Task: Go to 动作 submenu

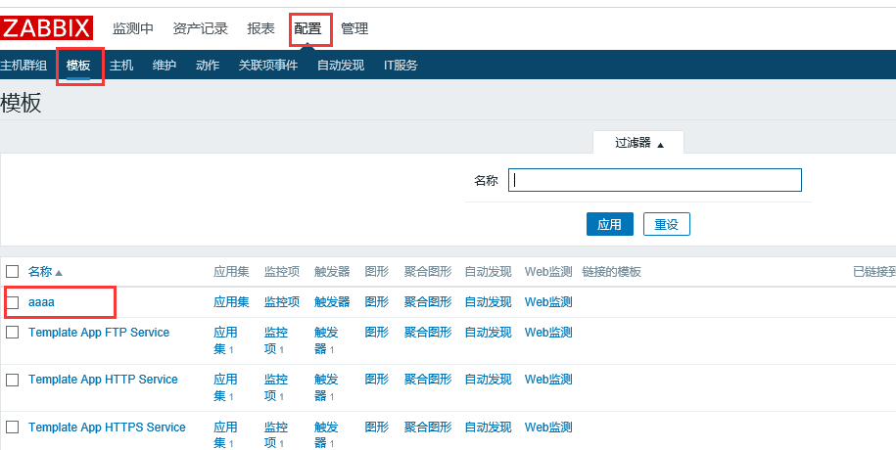Action: [207, 66]
